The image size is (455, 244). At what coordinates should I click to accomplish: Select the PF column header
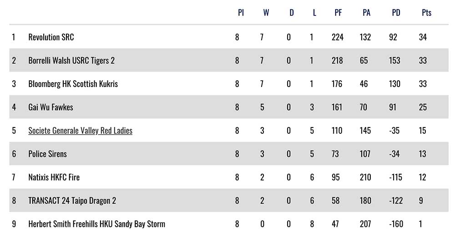point(338,13)
